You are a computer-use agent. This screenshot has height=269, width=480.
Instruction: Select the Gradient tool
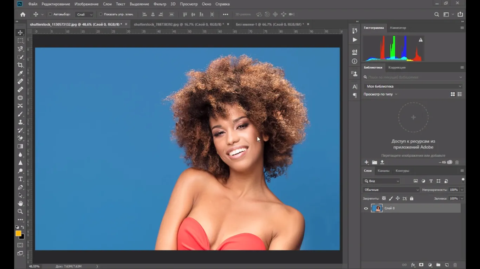pos(20,146)
